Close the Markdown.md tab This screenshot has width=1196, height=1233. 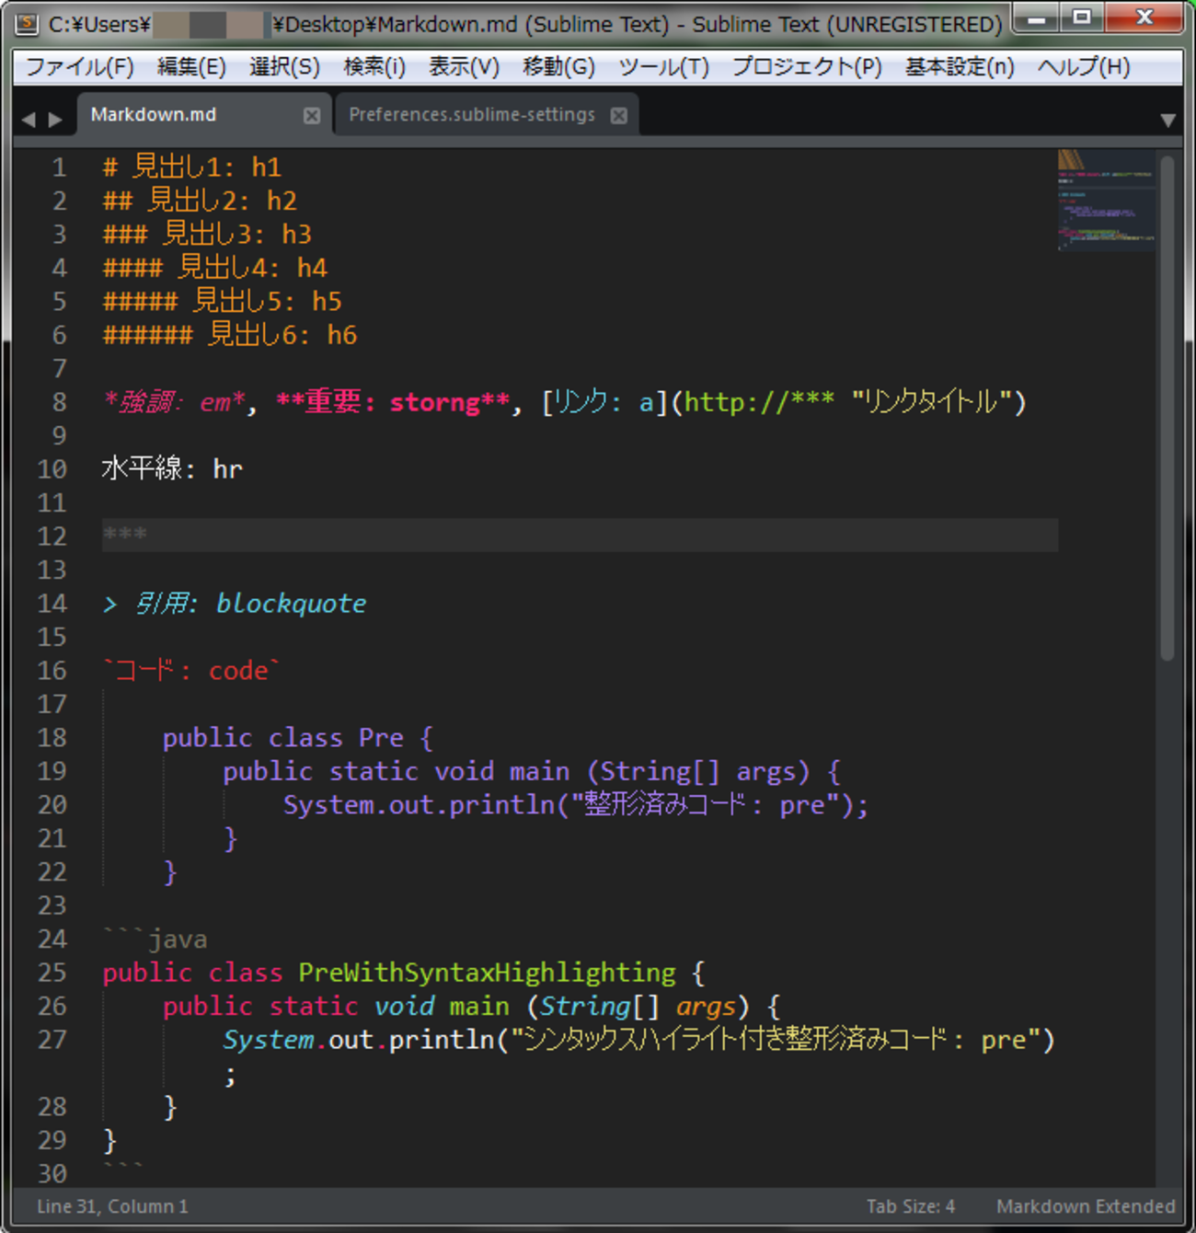click(x=312, y=116)
